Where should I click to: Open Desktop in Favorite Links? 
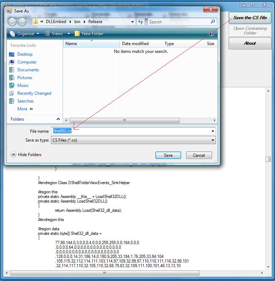click(x=25, y=54)
